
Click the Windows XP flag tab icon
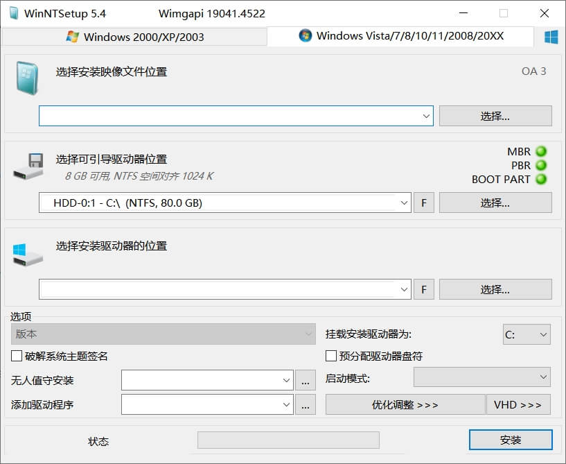(73, 37)
